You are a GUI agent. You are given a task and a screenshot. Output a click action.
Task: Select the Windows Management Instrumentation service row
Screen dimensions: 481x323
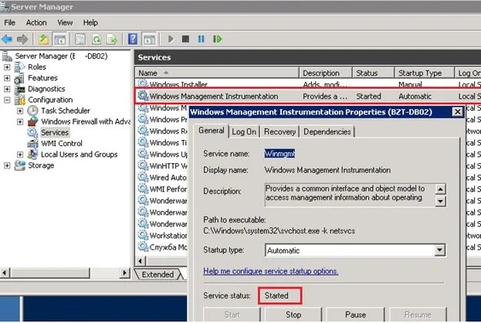tap(308, 96)
